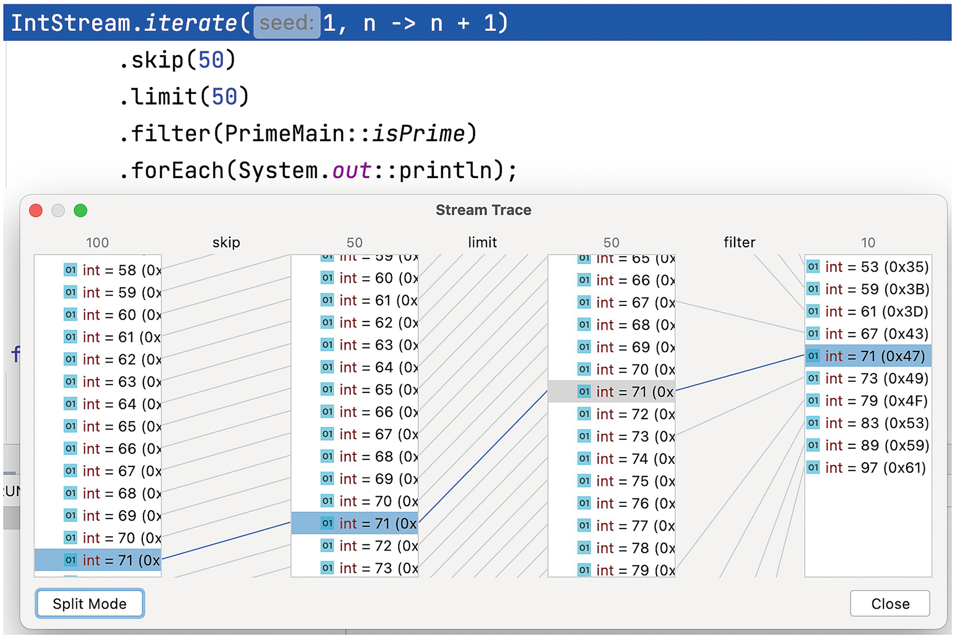Select int = 67 in the limit output column
The width and height of the screenshot is (955, 638).
pos(634,303)
